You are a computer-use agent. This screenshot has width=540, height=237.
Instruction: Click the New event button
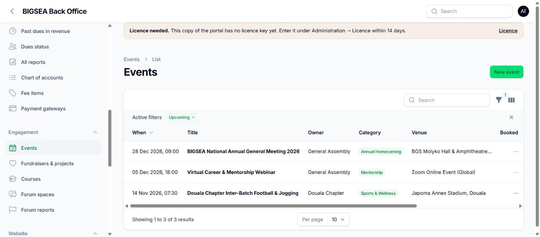tap(507, 72)
